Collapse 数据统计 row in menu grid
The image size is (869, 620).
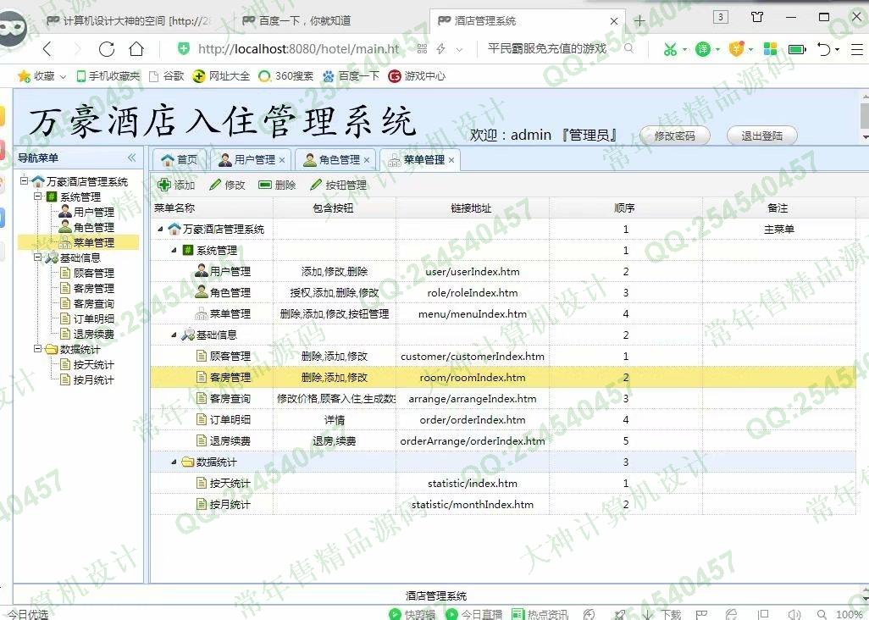coord(174,462)
